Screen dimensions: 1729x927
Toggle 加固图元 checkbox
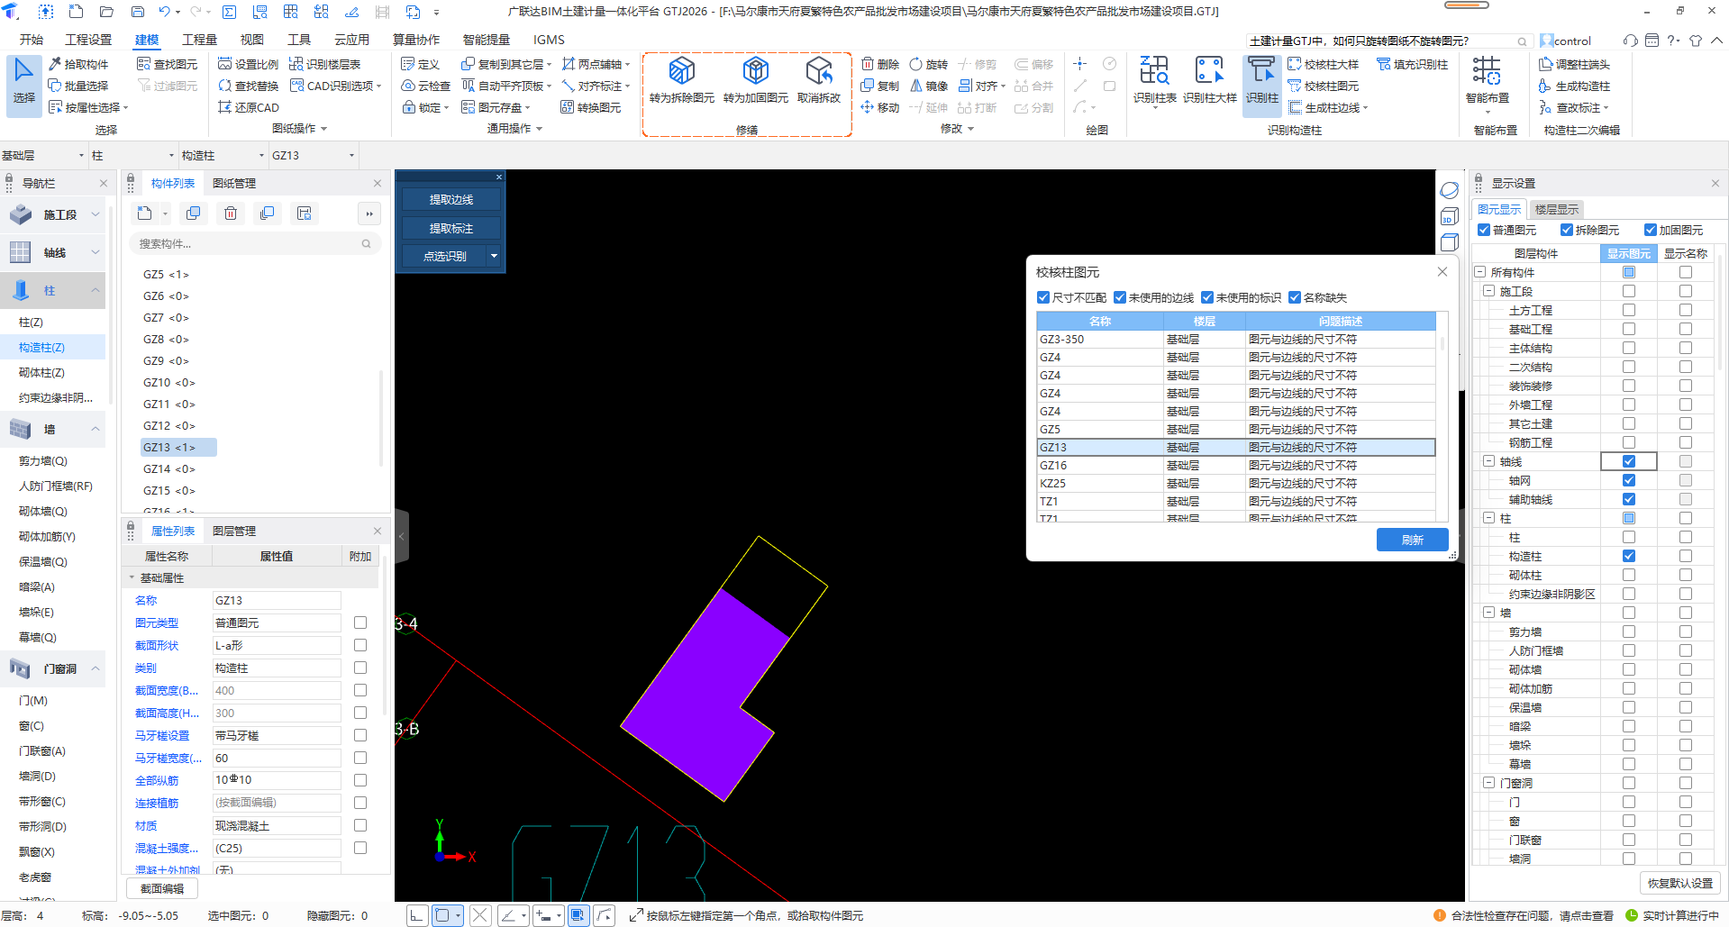click(1651, 230)
